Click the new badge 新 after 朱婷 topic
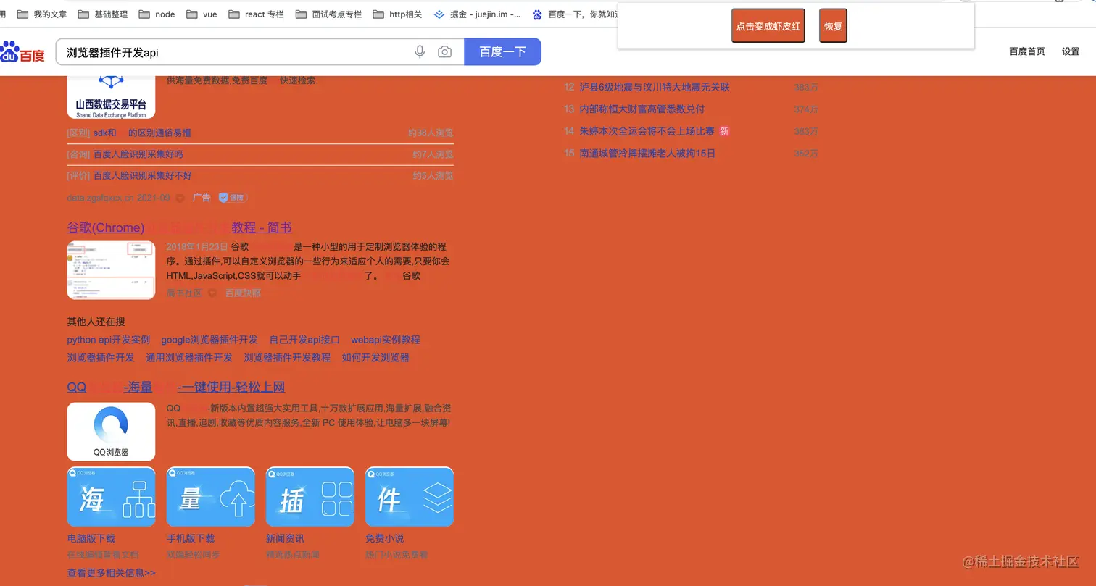The width and height of the screenshot is (1096, 586). pyautogui.click(x=724, y=131)
